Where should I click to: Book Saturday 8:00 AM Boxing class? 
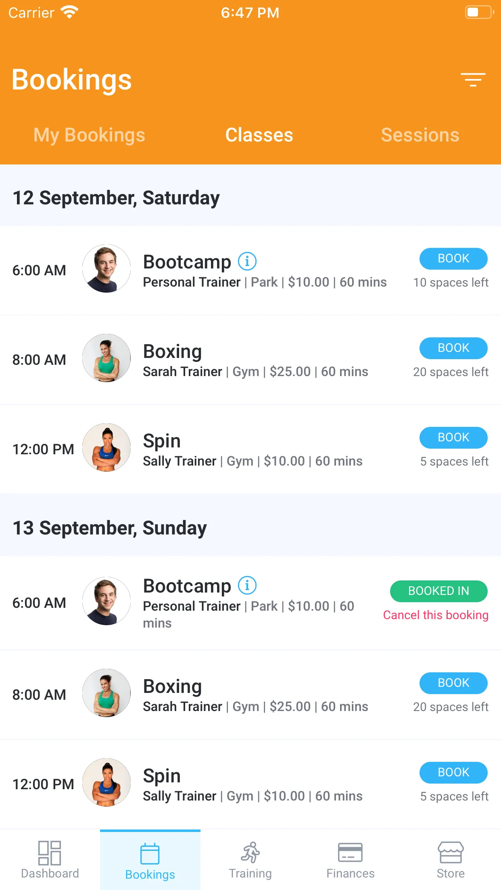click(x=453, y=348)
